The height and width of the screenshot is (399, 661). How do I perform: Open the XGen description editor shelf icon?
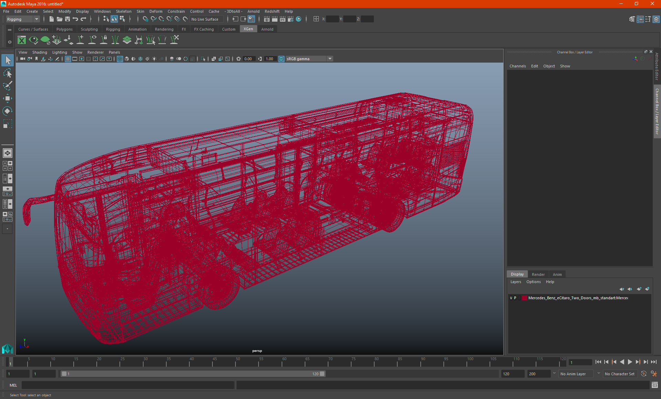tap(22, 40)
